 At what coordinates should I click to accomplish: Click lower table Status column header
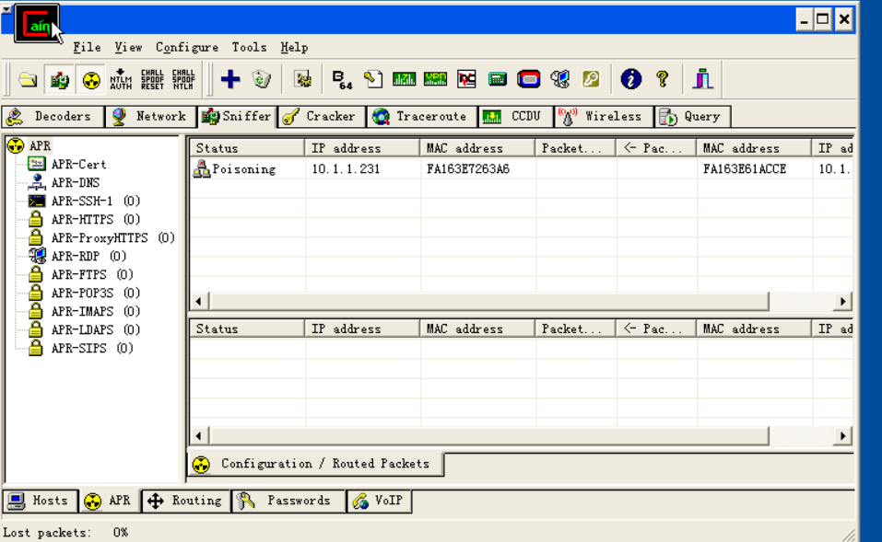[248, 329]
